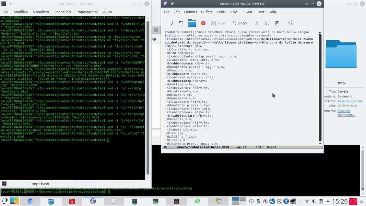Open the blue directory folder icon in Emacs
This screenshot has width=366, height=206.
[x=192, y=23]
